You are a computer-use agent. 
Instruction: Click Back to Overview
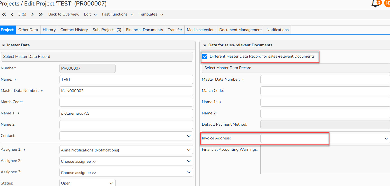pyautogui.click(x=64, y=14)
